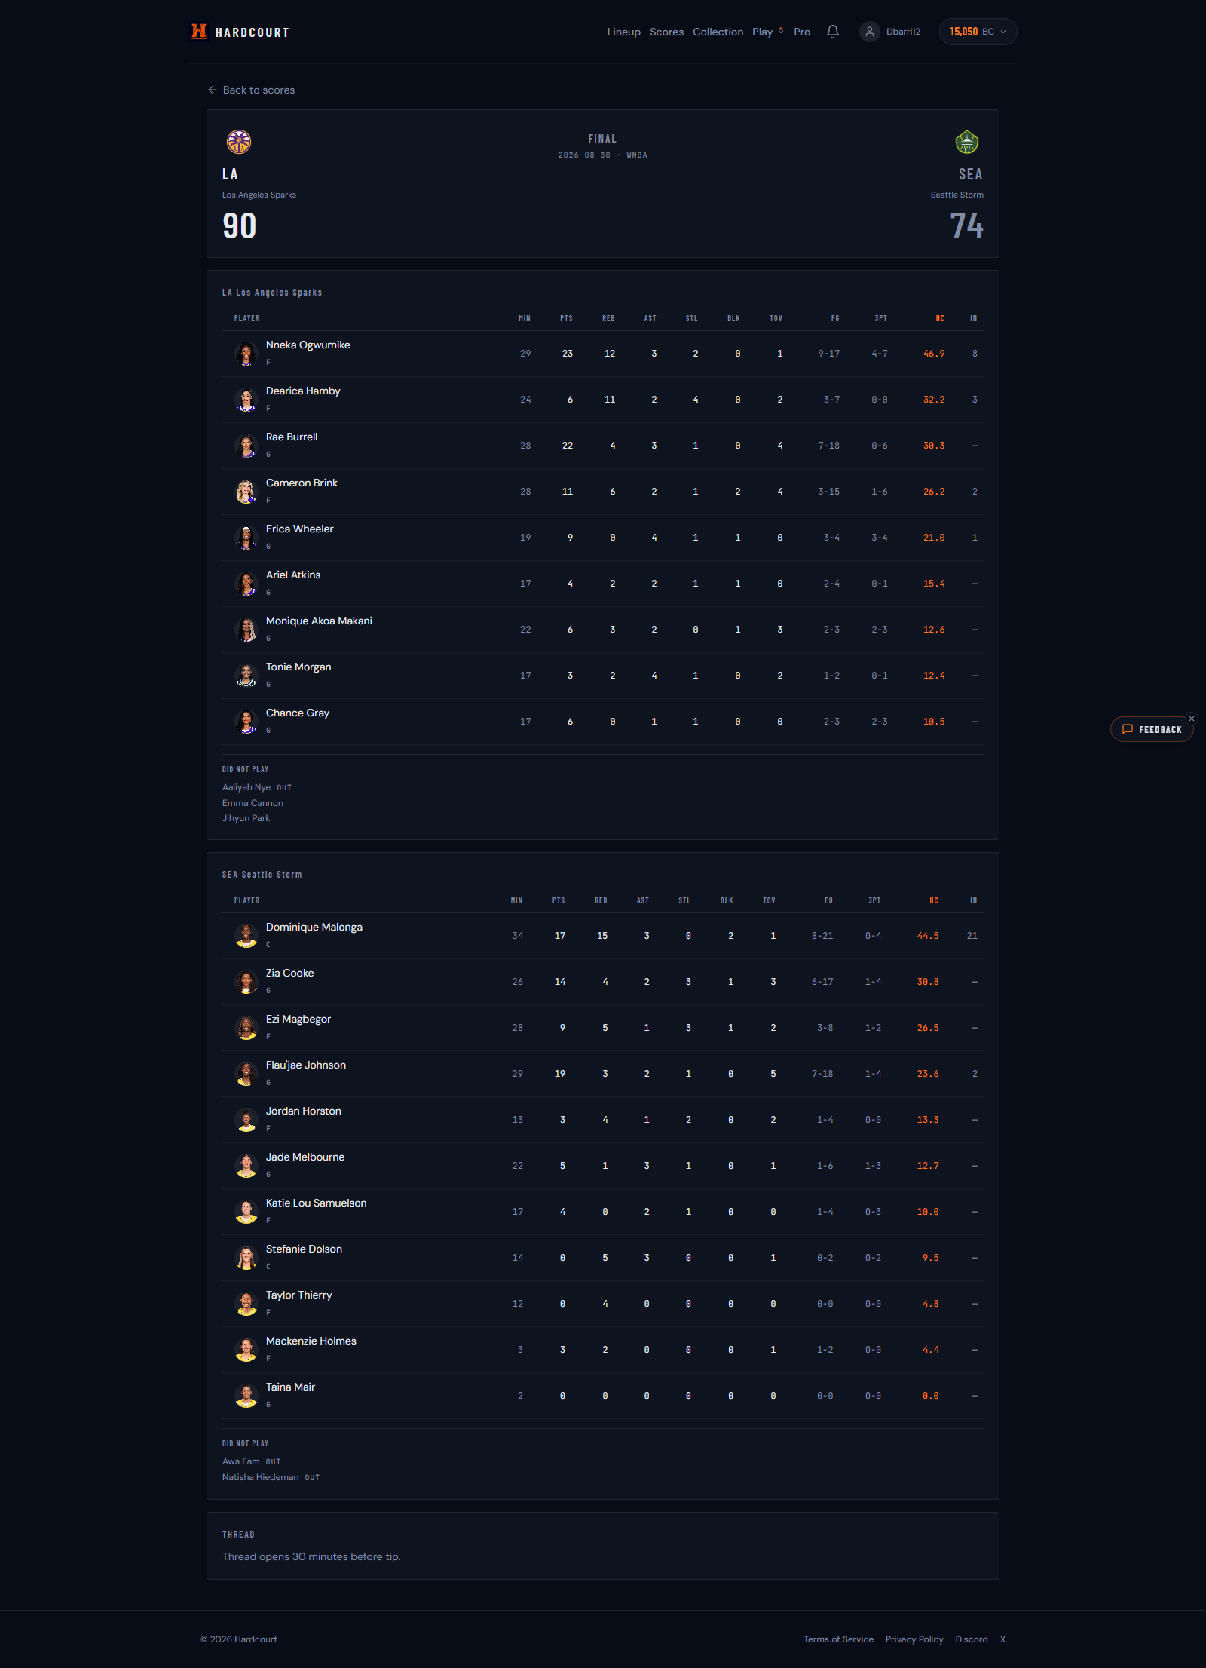Open Erica Wheeler's player avatar
The width and height of the screenshot is (1206, 1668).
[x=246, y=538]
